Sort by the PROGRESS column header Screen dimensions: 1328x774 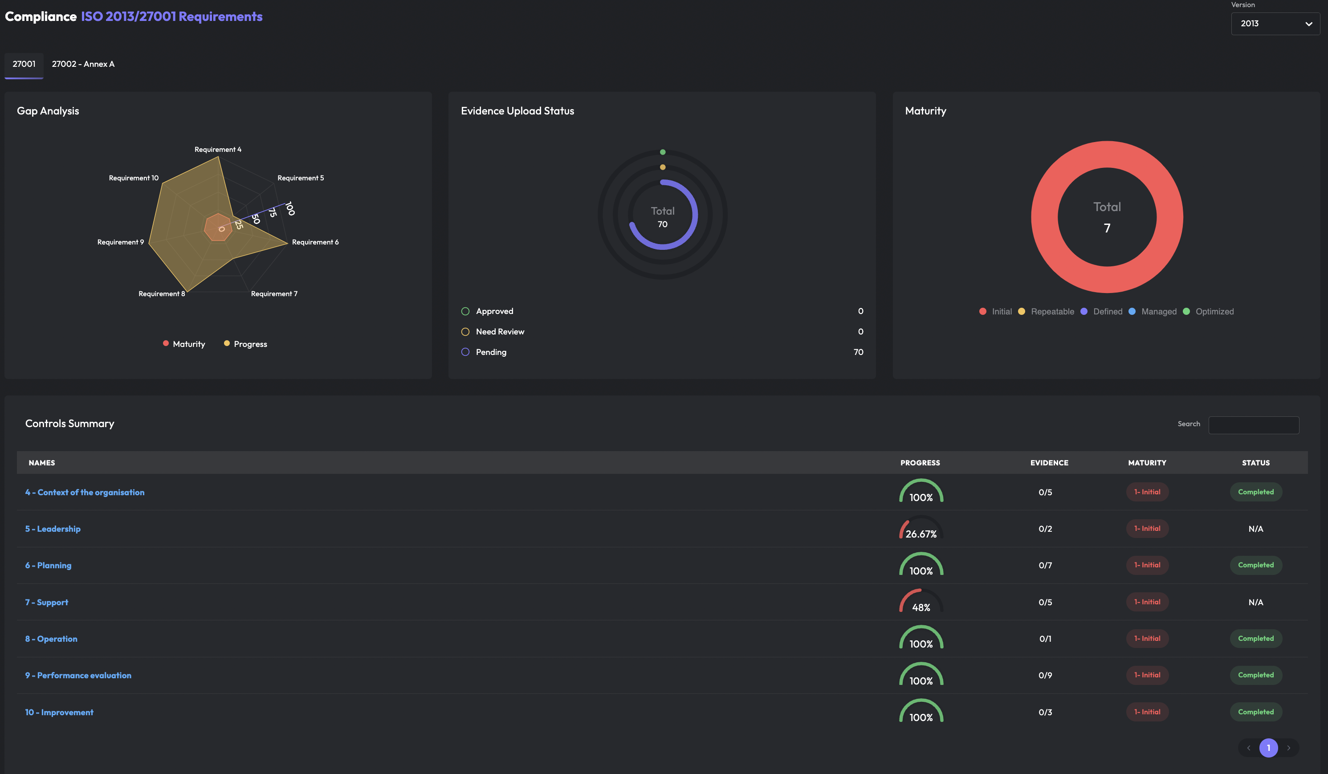pyautogui.click(x=920, y=463)
